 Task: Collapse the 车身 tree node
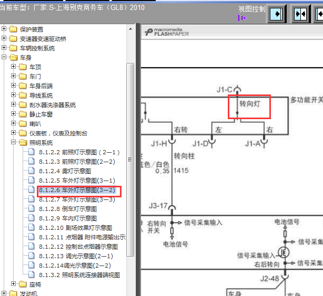point(4,57)
